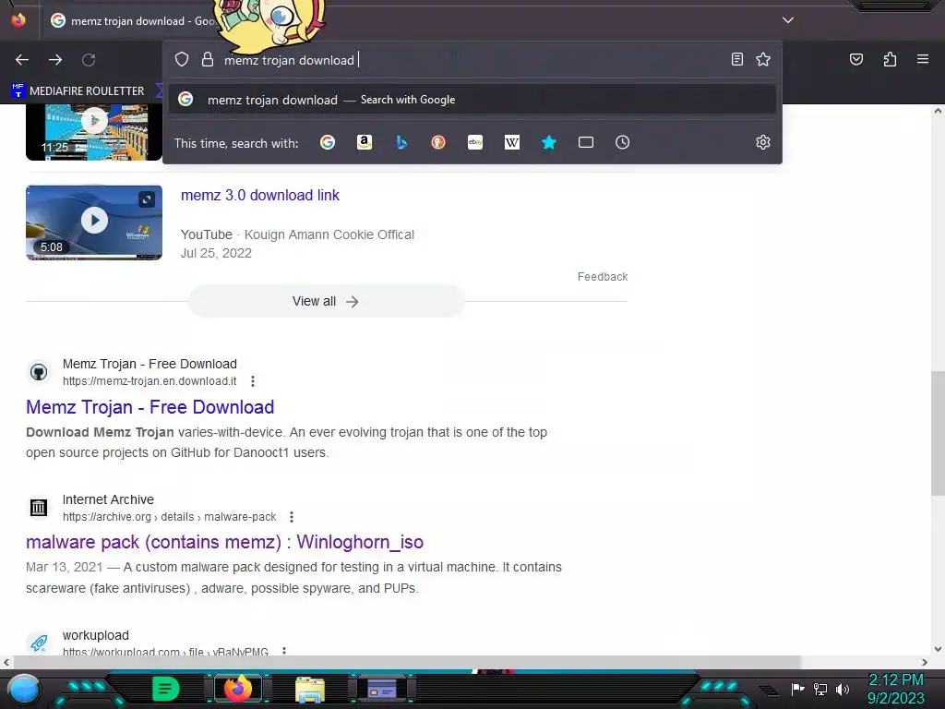Search this time with Amazon icon
Viewport: 945px width, 709px height.
pyautogui.click(x=364, y=142)
